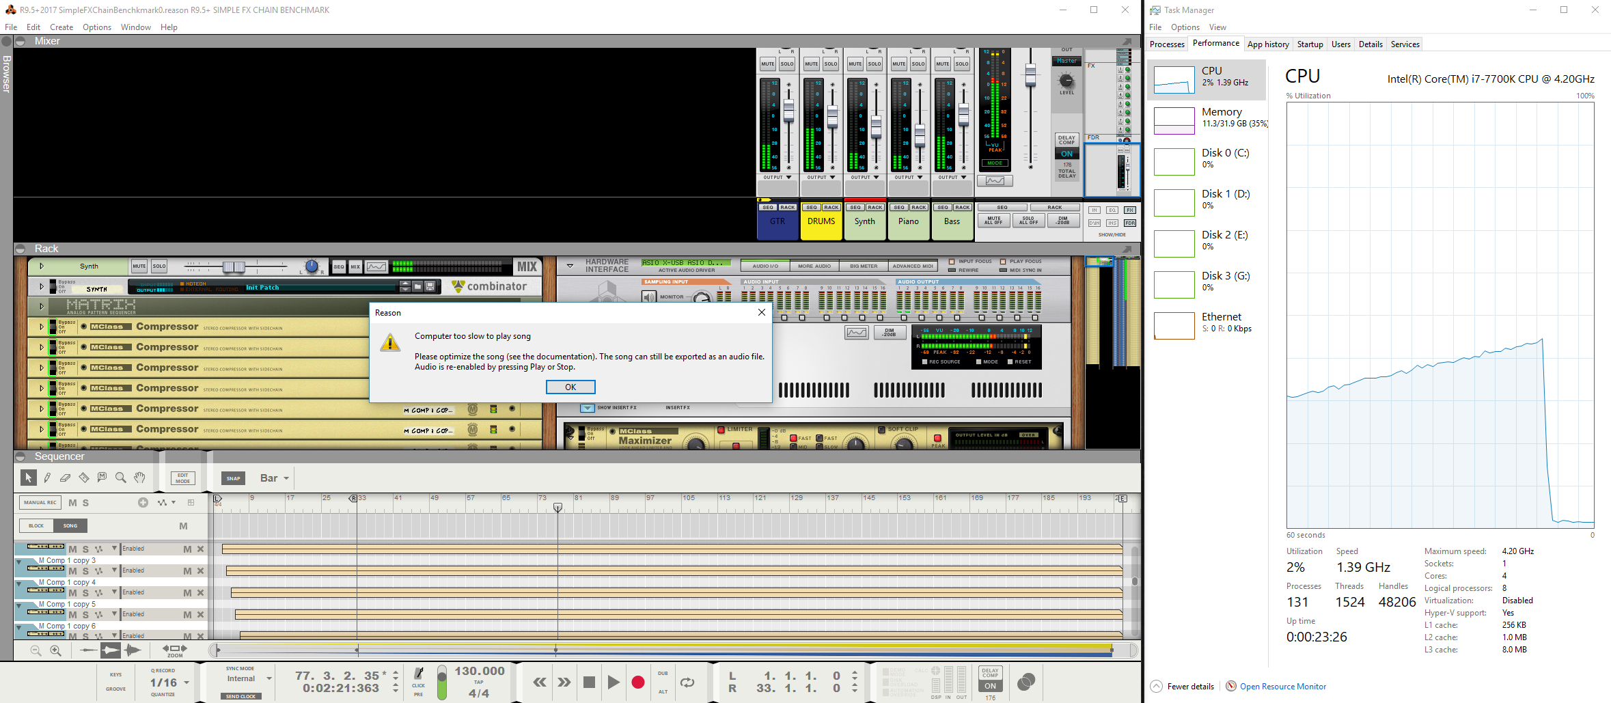Click the Synth mix channel pan knob

(x=312, y=266)
